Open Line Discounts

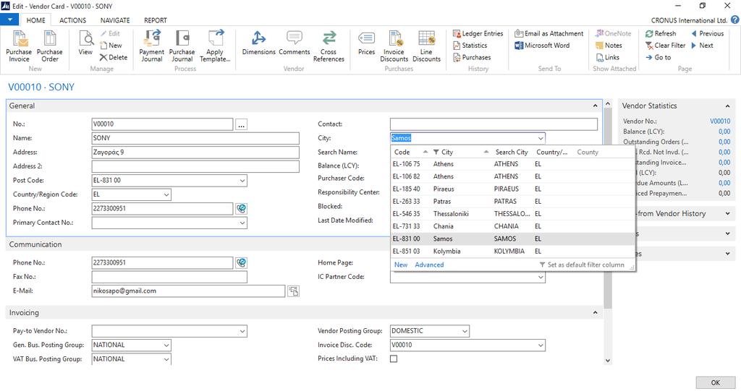[x=426, y=46]
